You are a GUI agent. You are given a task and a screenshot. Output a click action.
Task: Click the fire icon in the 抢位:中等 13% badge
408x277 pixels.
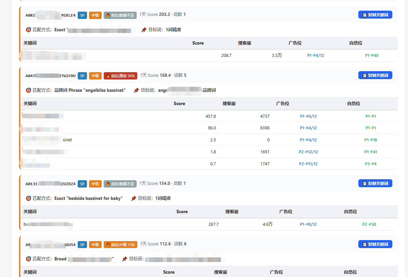(108, 245)
